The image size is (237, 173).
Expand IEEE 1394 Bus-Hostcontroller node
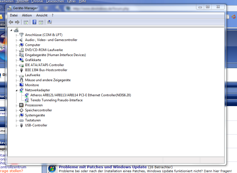17,70
